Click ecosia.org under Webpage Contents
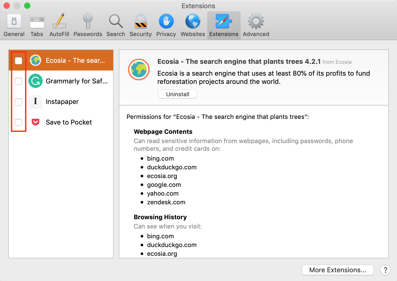This screenshot has width=397, height=281. pyautogui.click(x=162, y=176)
